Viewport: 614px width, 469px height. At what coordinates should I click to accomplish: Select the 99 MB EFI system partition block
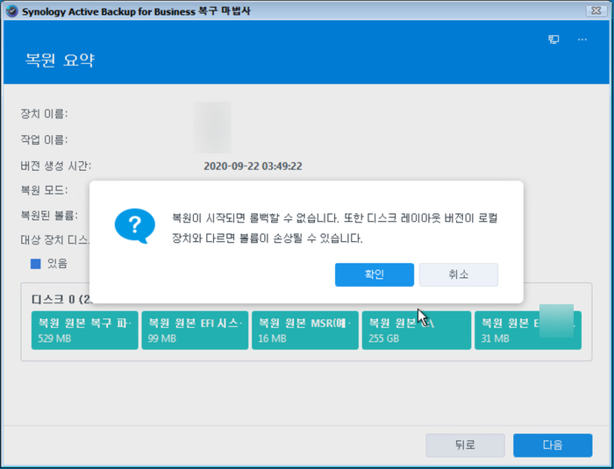click(x=195, y=330)
